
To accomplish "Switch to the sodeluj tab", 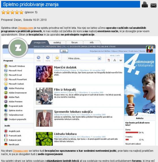I will (57, 43).
